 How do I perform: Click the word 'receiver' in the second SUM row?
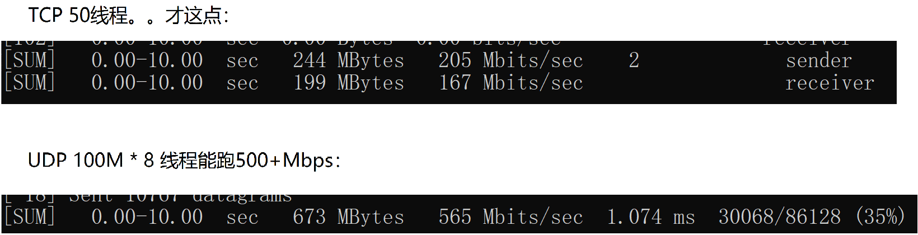point(830,83)
